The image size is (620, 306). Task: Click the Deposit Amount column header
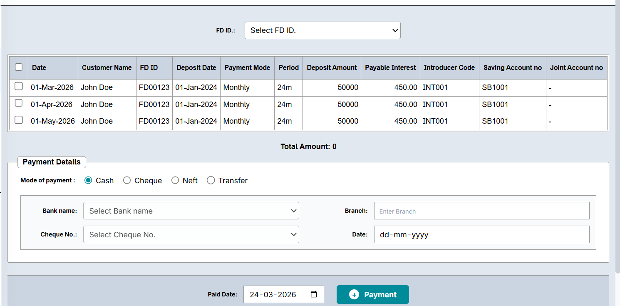coord(332,67)
